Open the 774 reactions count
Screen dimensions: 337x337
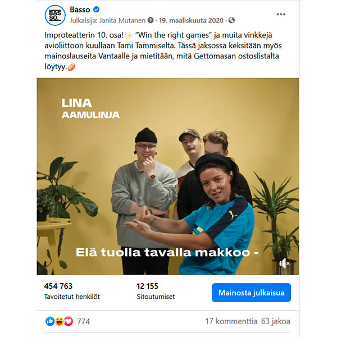pyautogui.click(x=83, y=321)
